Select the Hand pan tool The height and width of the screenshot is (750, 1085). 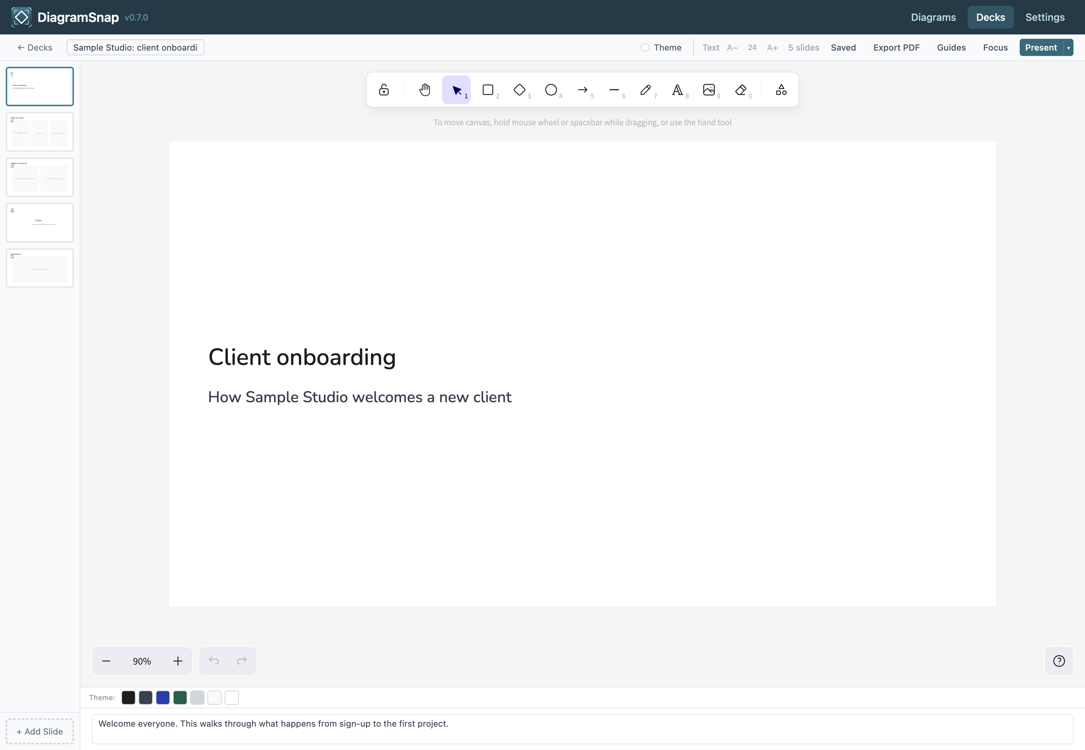tap(425, 90)
